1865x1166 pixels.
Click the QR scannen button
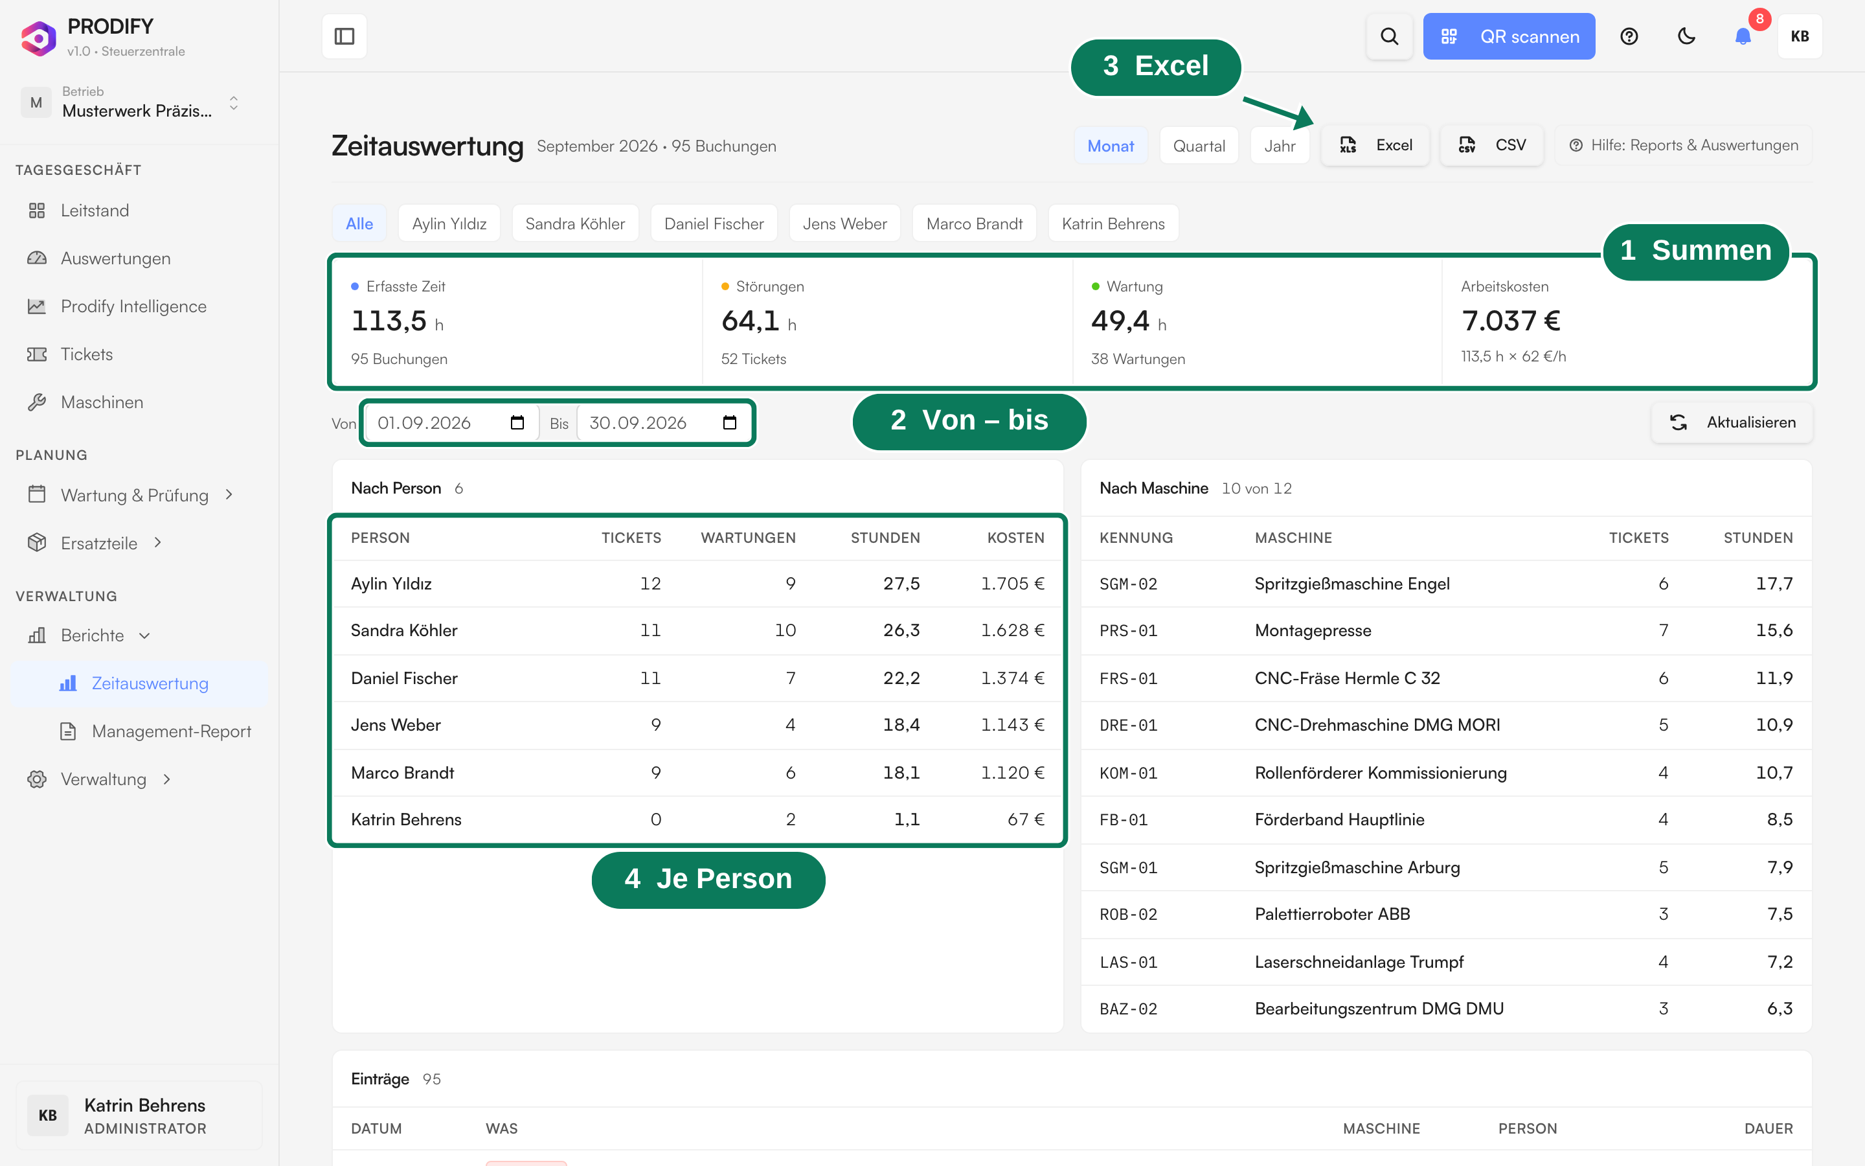1509,36
